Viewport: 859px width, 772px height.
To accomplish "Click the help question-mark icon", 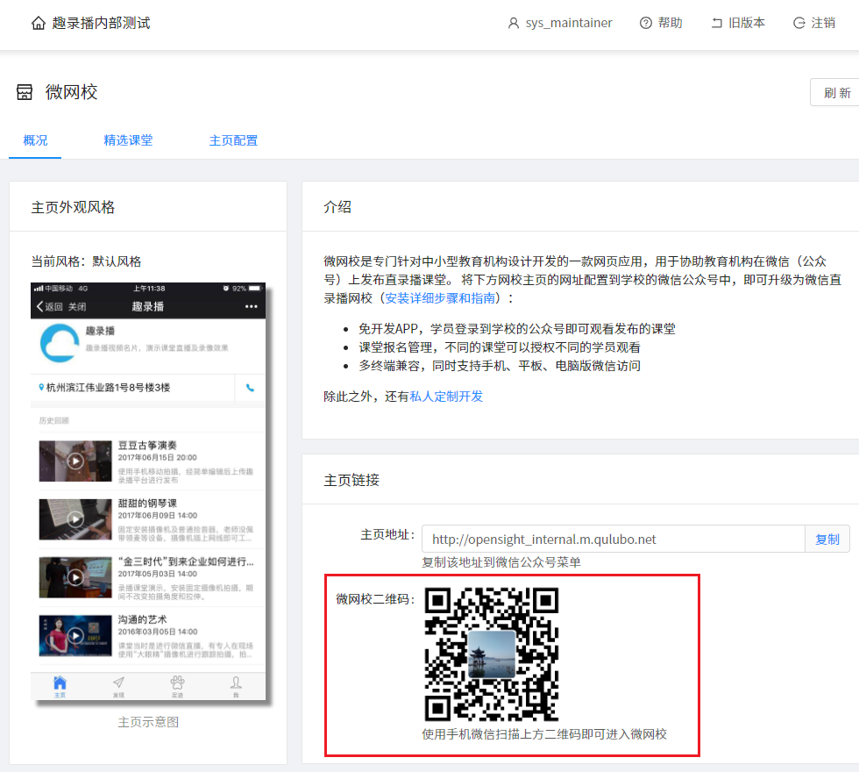I will (646, 23).
